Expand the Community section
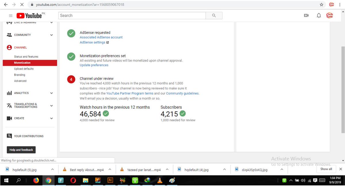 51,35
